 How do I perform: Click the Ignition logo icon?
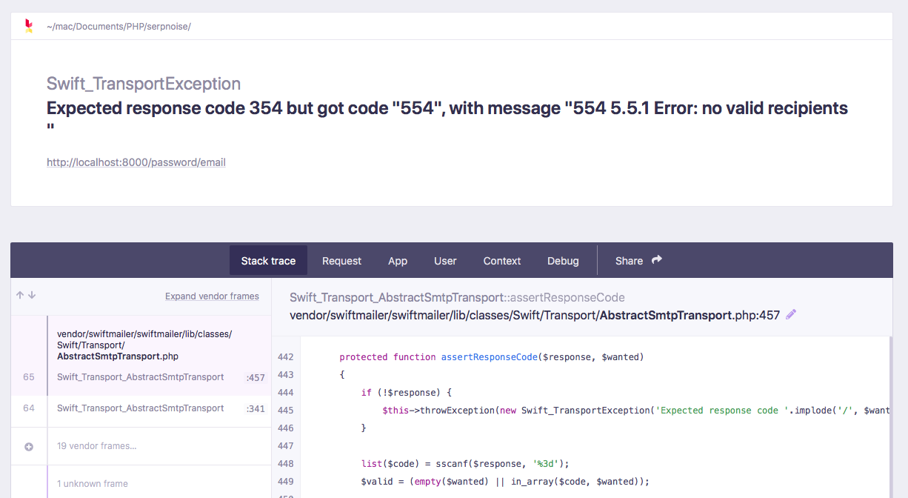click(29, 26)
